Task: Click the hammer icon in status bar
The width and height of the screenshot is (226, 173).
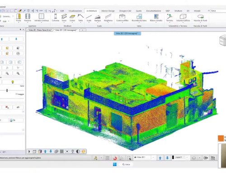Action: point(95,158)
